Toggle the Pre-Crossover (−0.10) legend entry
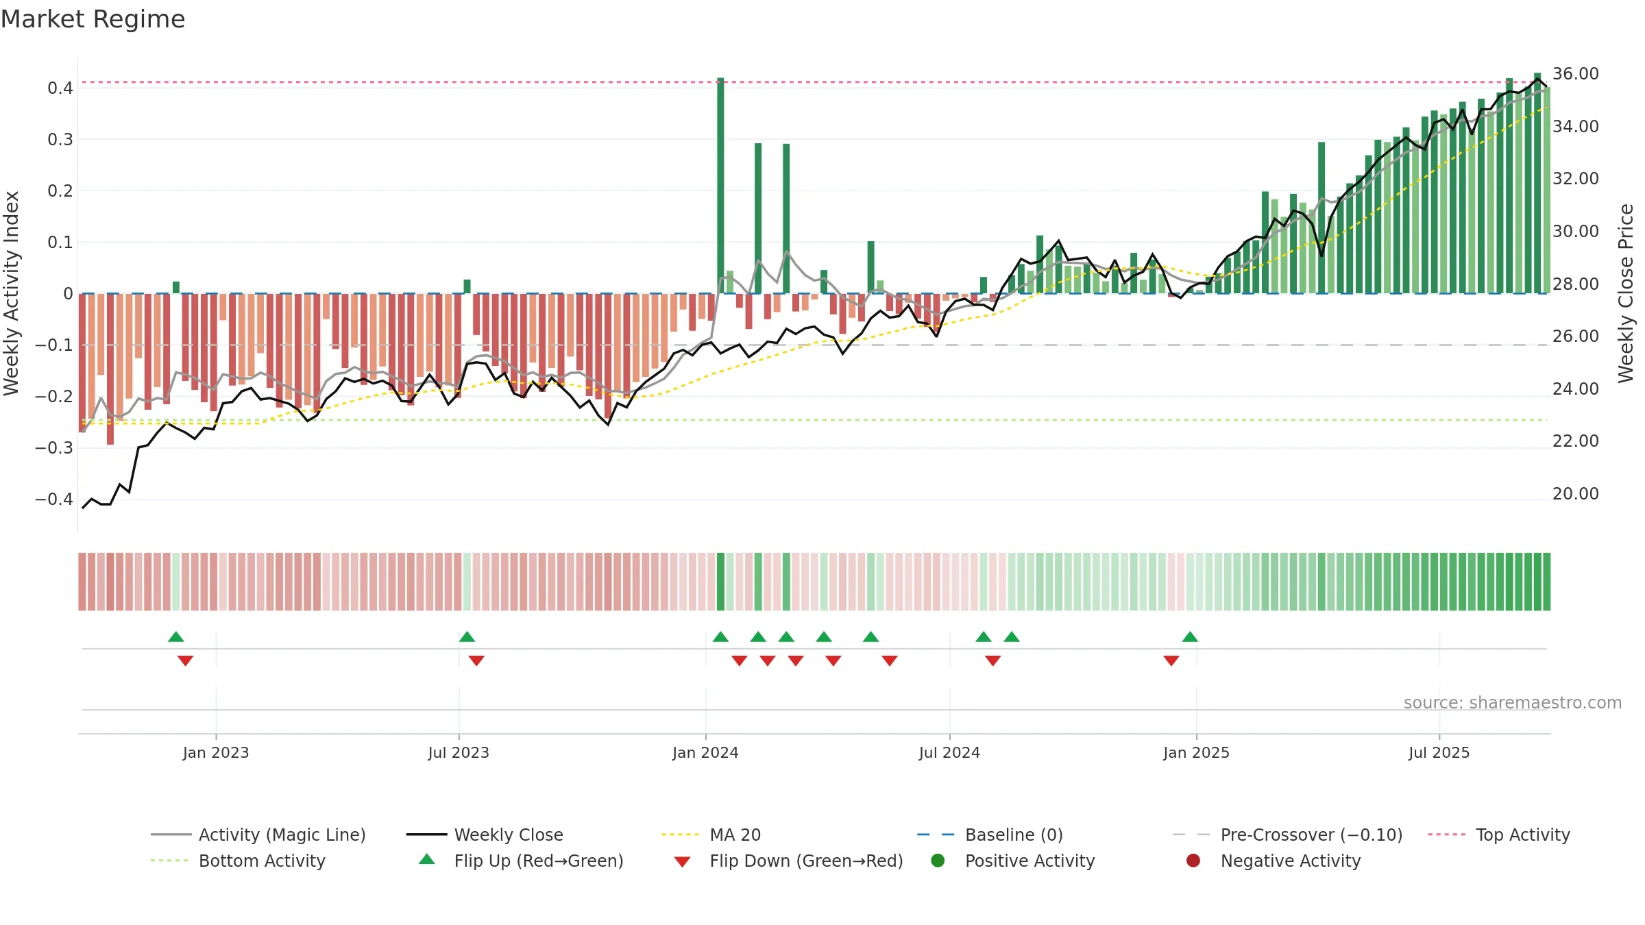Screen dimensions: 1645x925 1287,835
